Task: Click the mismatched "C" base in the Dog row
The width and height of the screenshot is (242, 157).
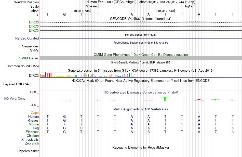Action: coord(81,128)
